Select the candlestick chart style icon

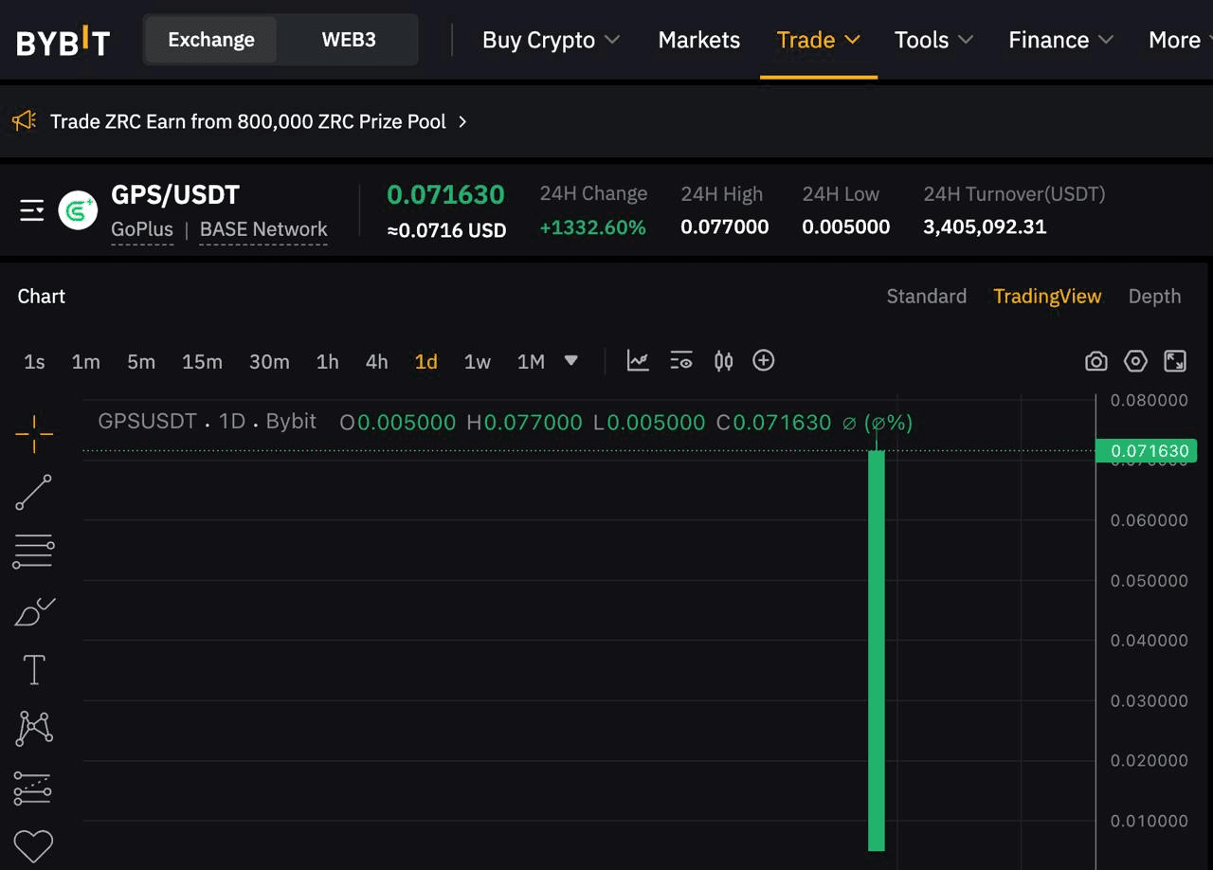(724, 361)
